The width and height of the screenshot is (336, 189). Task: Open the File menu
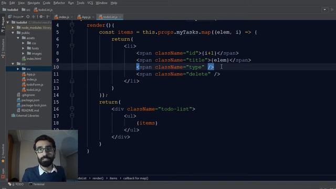coord(4,3)
